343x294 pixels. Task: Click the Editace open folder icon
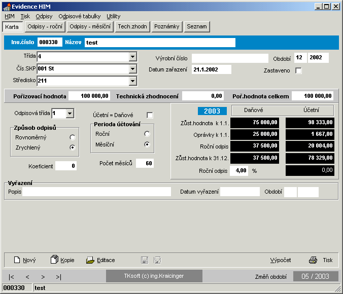tap(90, 260)
